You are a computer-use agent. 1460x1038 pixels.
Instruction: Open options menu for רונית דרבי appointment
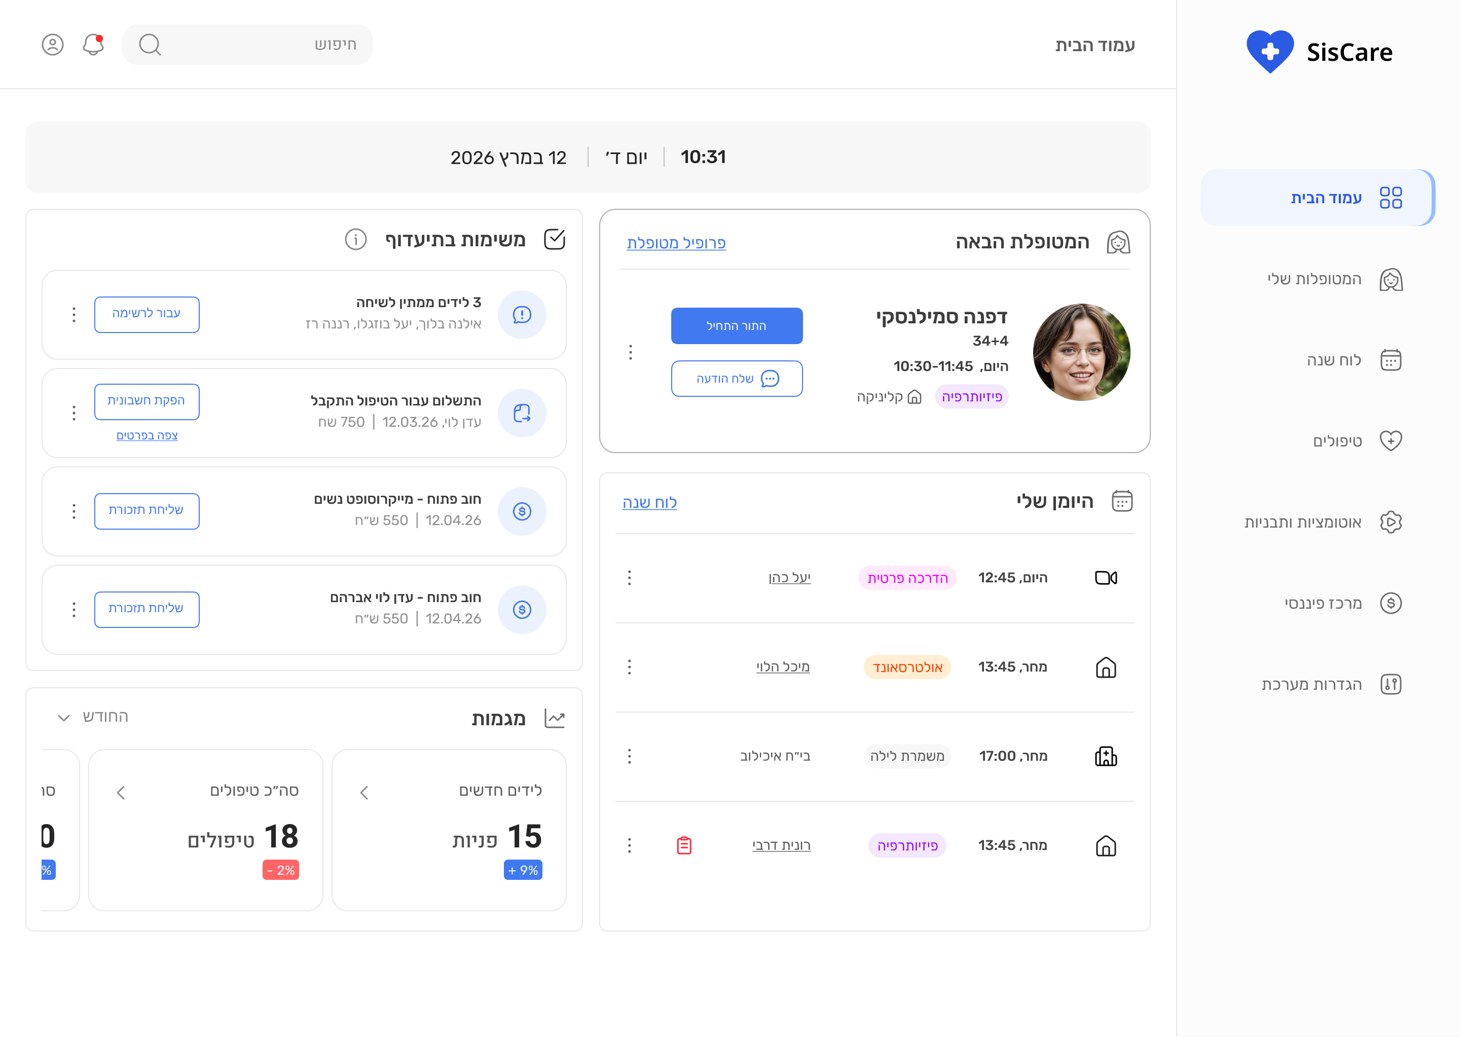(x=630, y=845)
